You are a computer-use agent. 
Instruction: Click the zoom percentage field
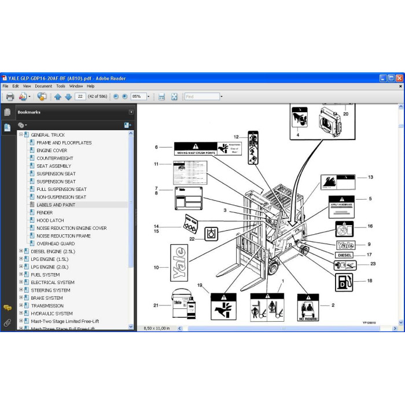pyautogui.click(x=138, y=97)
